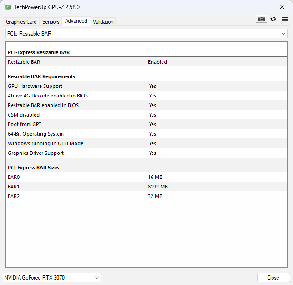The height and width of the screenshot is (285, 293).
Task: Select the 'BAR2' row label
Action: click(14, 196)
